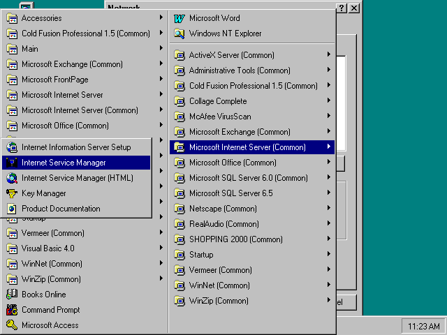Click the Administrative Tools (Common) folder icon
This screenshot has width=447, height=335.
[x=179, y=70]
